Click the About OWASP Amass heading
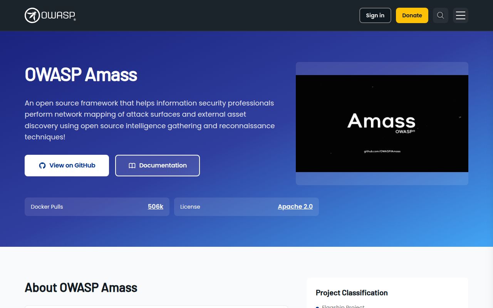 [81, 288]
